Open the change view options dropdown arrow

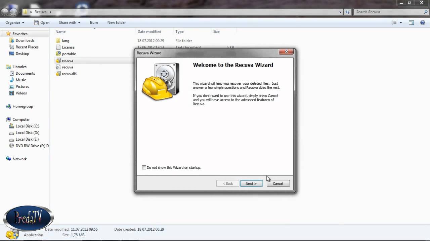point(401,22)
